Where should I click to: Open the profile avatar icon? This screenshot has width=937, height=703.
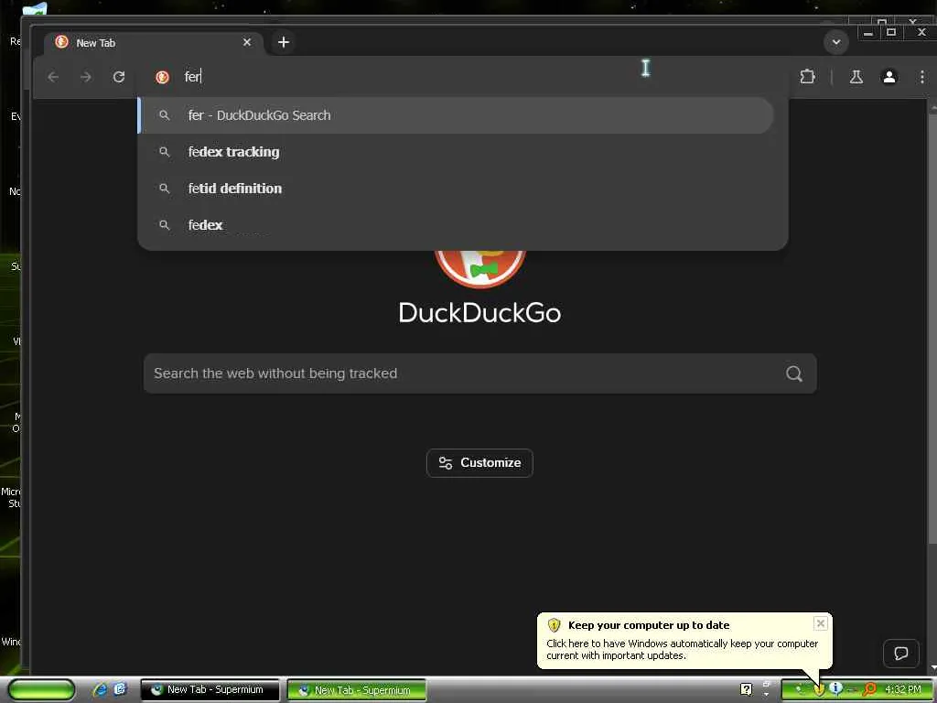tap(889, 77)
